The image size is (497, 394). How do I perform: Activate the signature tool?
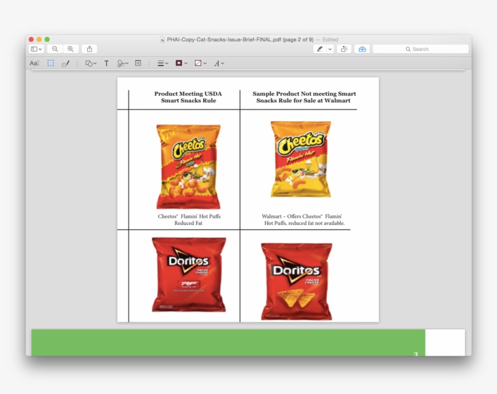coord(121,63)
